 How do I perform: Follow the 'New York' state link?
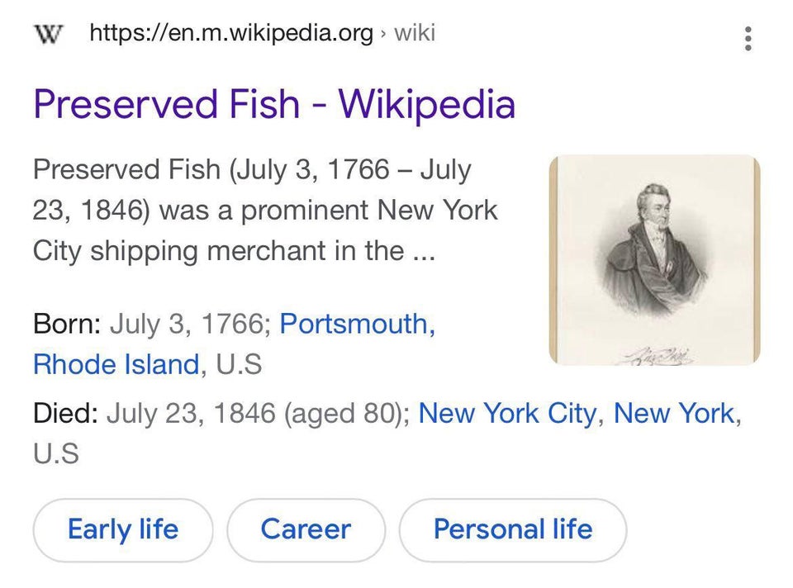[x=674, y=414]
